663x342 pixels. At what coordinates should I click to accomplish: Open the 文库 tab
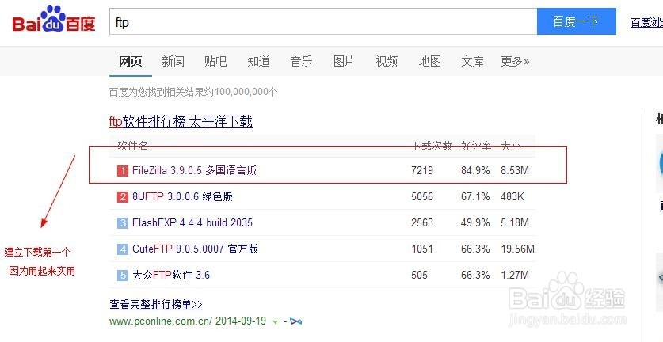pos(472,61)
